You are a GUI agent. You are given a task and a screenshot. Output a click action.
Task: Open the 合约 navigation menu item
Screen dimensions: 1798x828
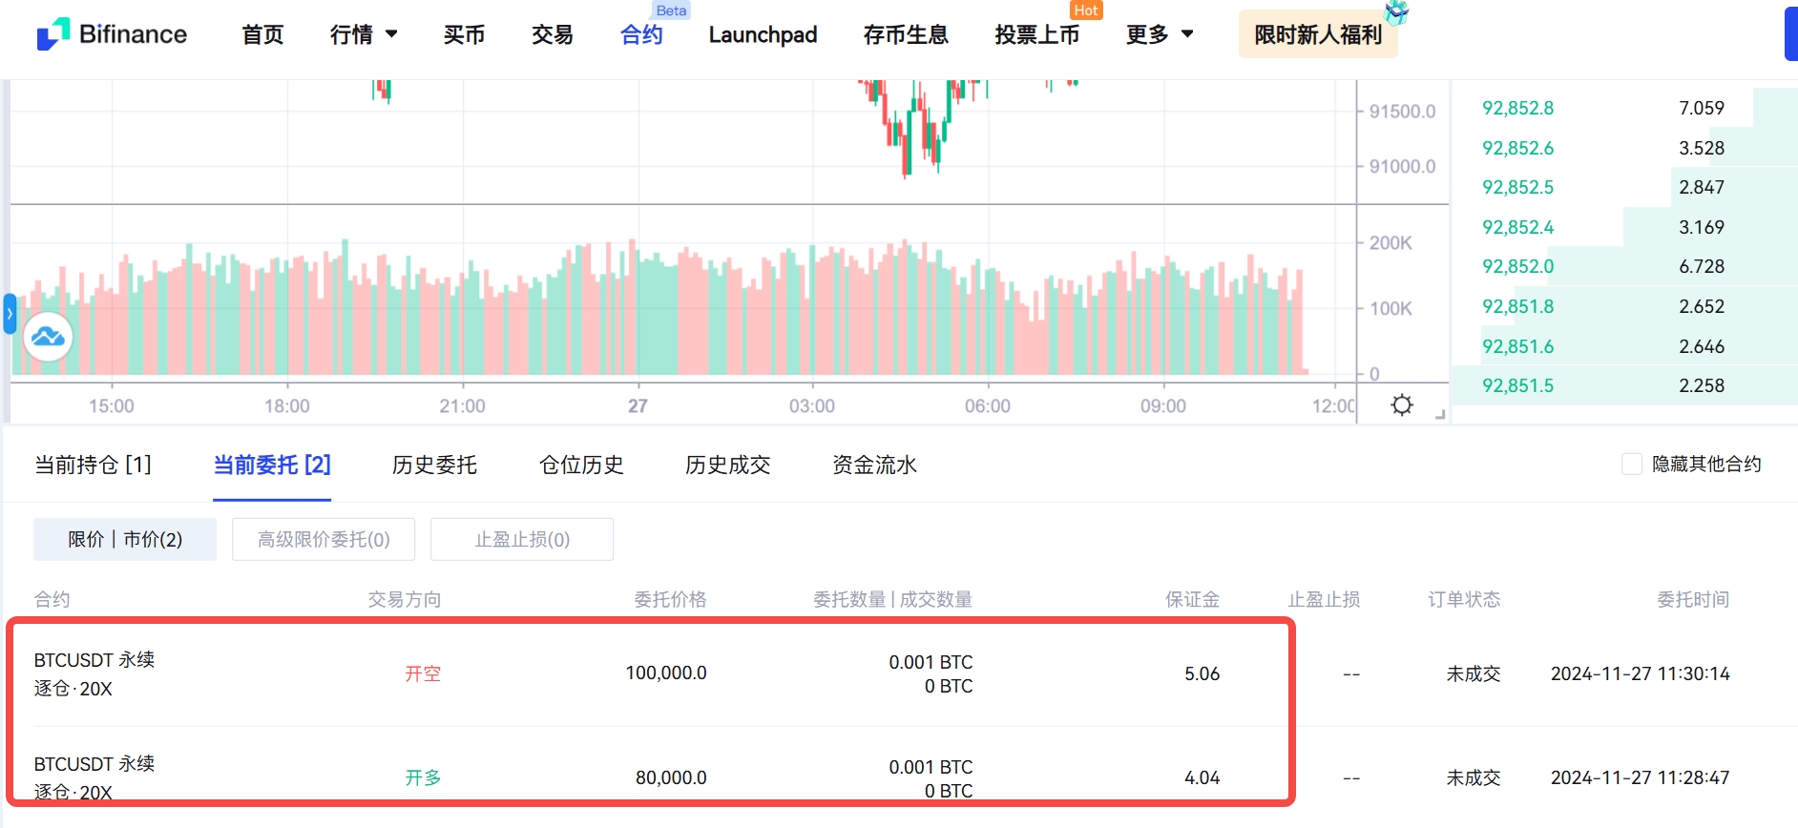click(641, 35)
